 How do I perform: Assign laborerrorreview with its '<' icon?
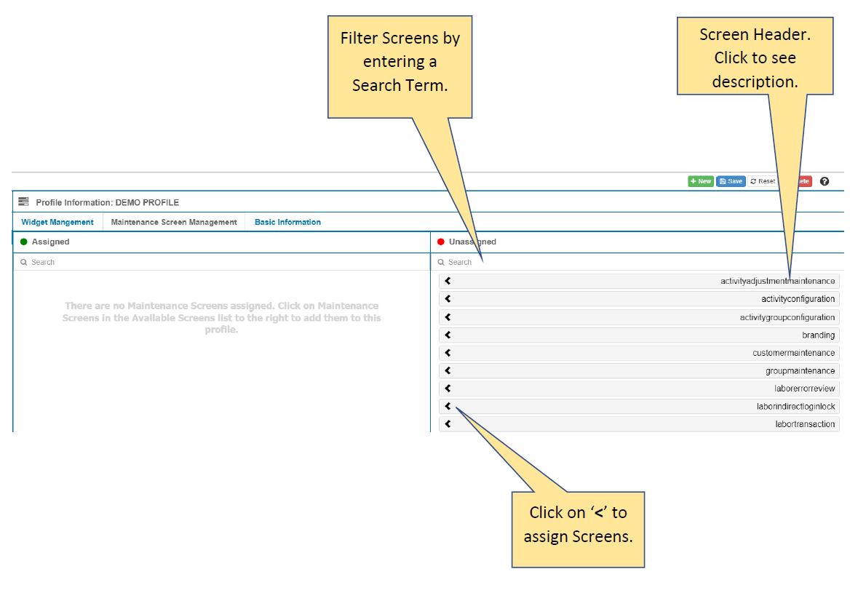(448, 389)
